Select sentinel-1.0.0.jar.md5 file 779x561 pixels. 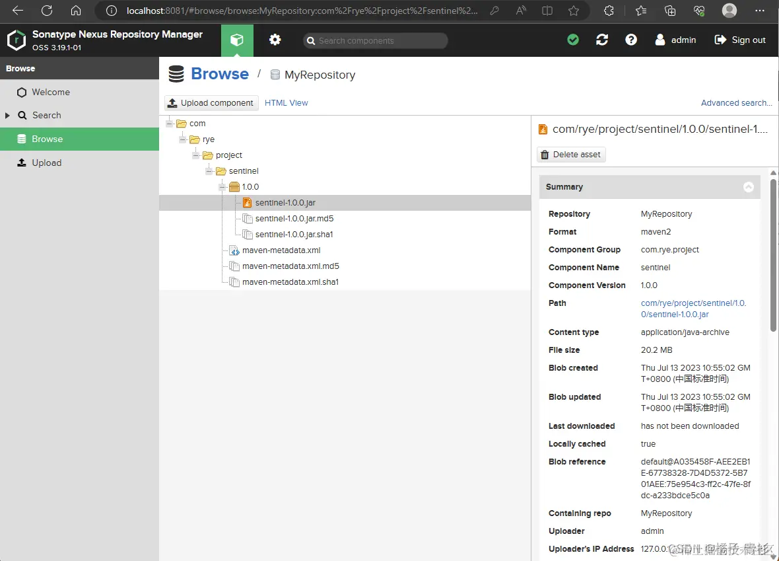(x=294, y=219)
